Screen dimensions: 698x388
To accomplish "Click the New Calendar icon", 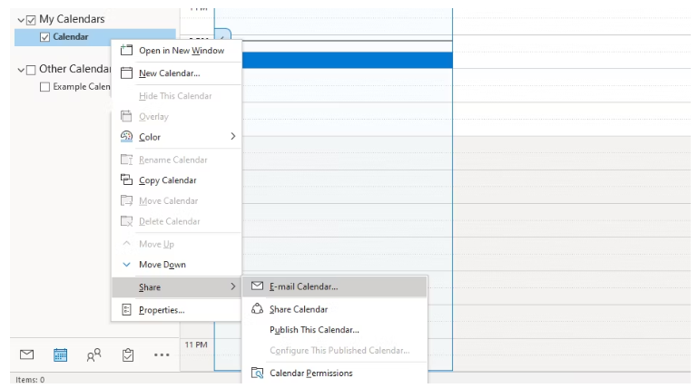I will click(x=126, y=73).
